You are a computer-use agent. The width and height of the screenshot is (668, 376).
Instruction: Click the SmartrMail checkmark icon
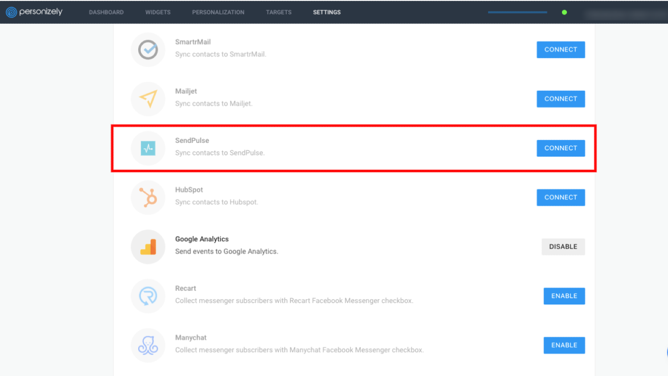pyautogui.click(x=148, y=50)
